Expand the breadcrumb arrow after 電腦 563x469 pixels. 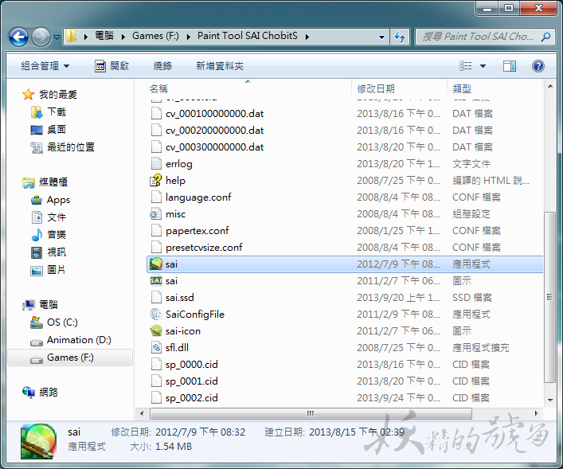point(123,37)
